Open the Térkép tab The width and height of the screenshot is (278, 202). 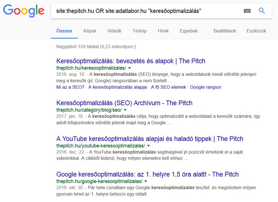click(140, 31)
